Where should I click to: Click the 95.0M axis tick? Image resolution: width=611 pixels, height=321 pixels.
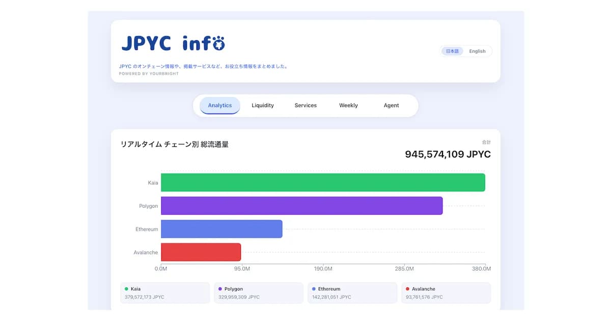(x=242, y=269)
